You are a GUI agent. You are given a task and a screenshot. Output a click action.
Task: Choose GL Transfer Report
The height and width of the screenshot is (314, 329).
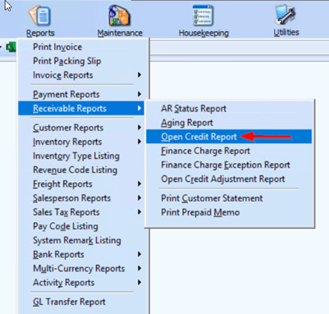point(81,302)
